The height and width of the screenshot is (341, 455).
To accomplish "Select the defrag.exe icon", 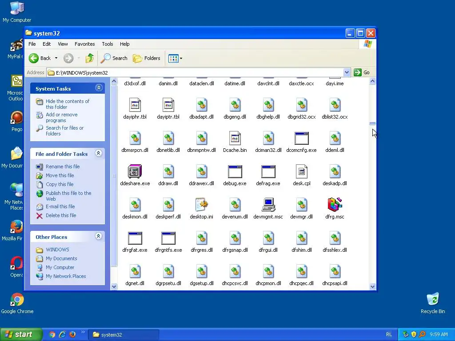I will pyautogui.click(x=268, y=172).
